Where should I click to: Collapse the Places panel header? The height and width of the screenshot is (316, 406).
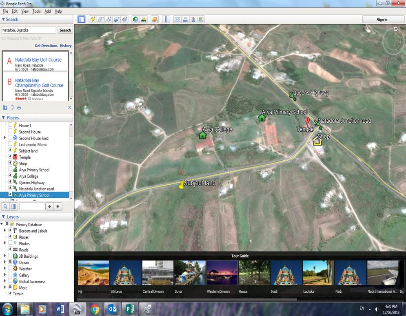pos(4,118)
